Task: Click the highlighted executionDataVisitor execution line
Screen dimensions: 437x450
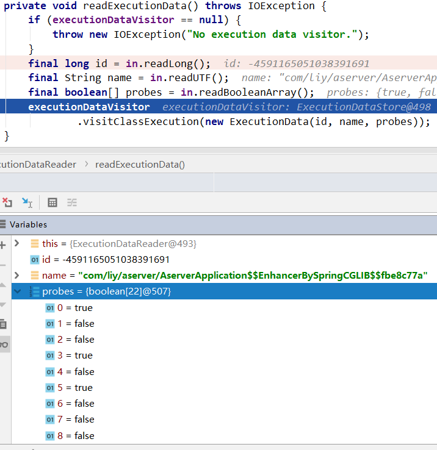Action: [88, 107]
